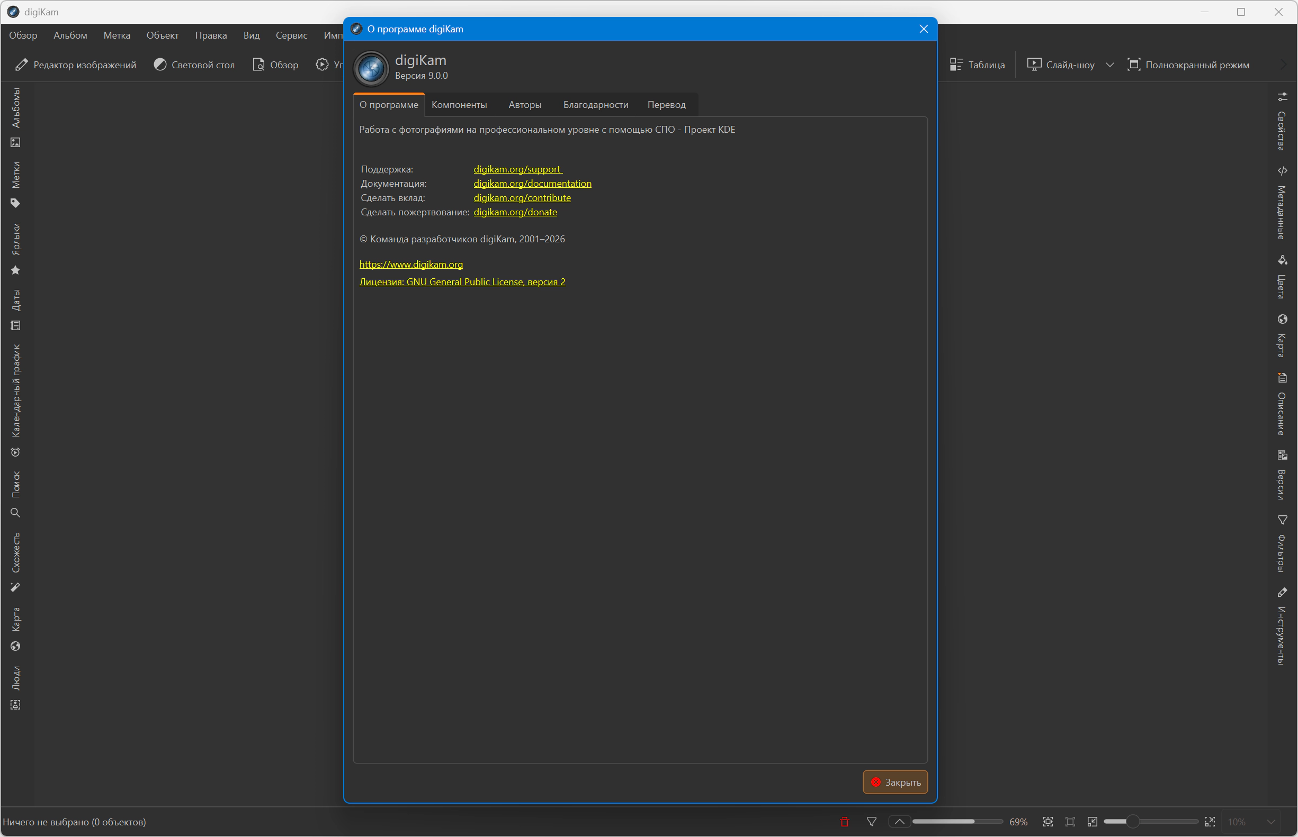Toggle the Table view mode

pos(978,65)
